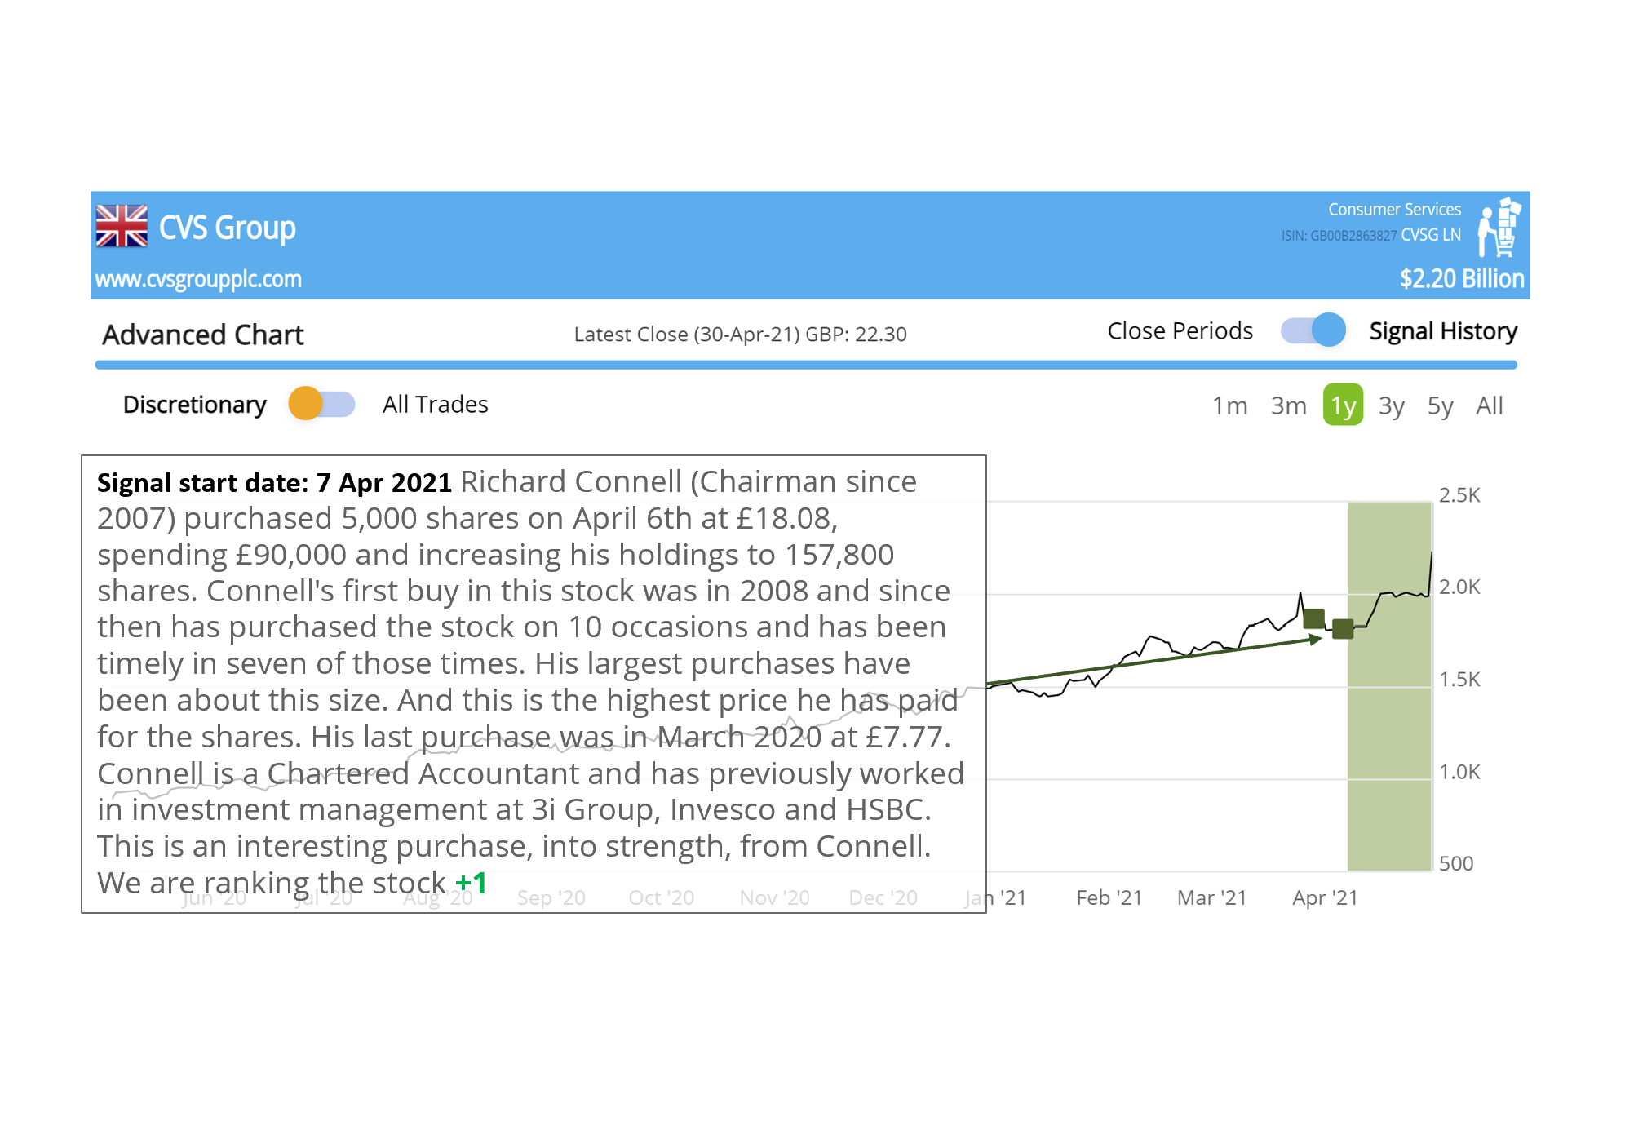Click the CVSG LN ticker text
Image resolution: width=1625 pixels, height=1121 pixels.
pyautogui.click(x=1431, y=235)
